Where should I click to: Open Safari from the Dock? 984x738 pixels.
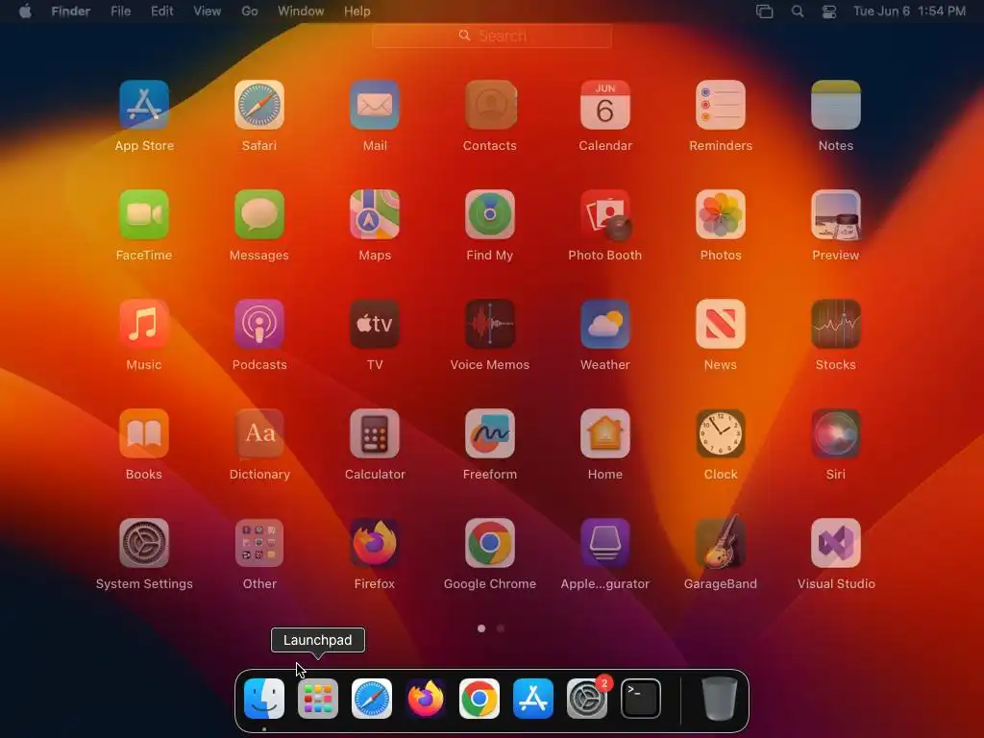[x=372, y=699]
